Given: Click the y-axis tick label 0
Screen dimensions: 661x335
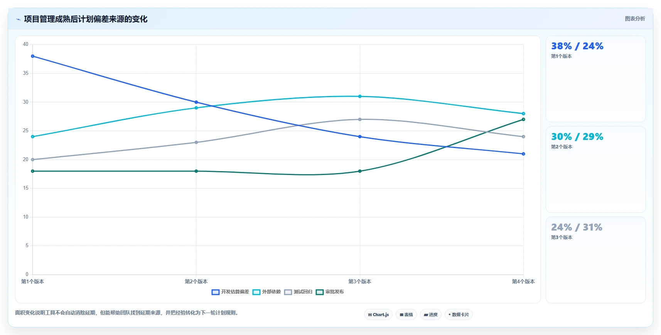Looking at the screenshot, I should coord(27,274).
